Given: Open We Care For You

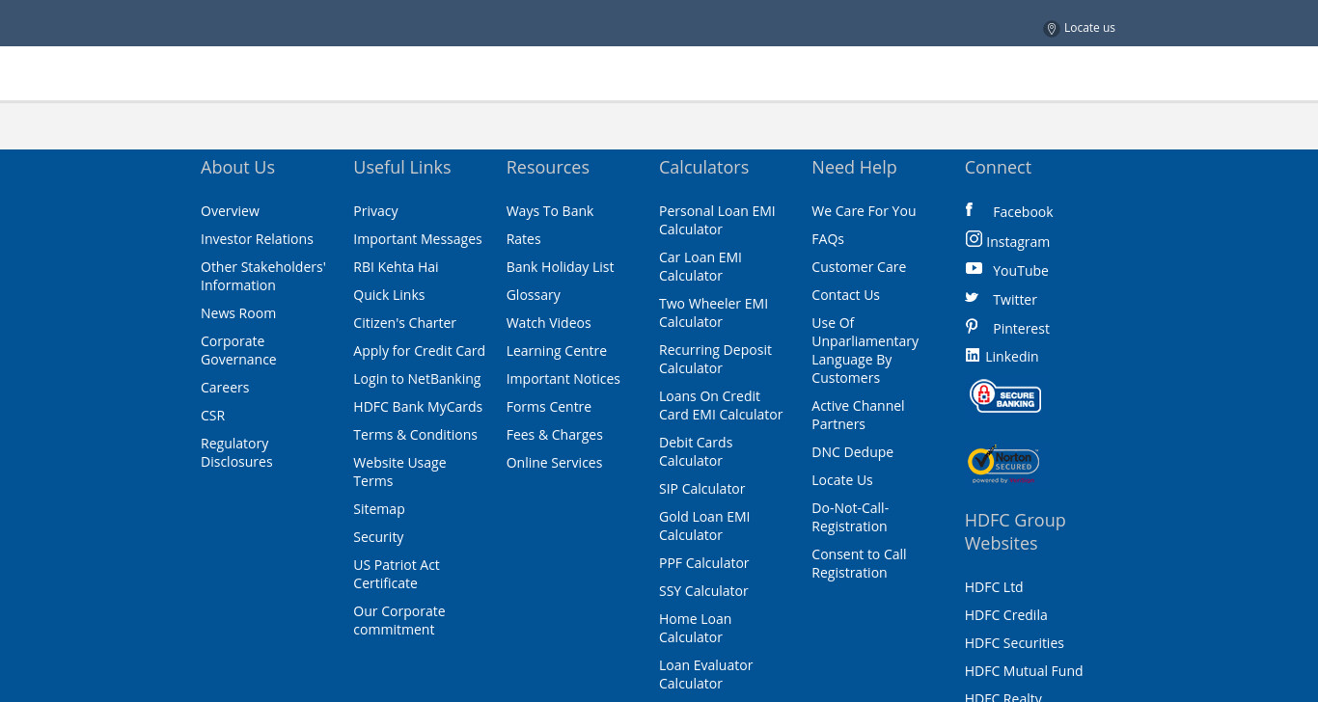Looking at the screenshot, I should tap(864, 211).
